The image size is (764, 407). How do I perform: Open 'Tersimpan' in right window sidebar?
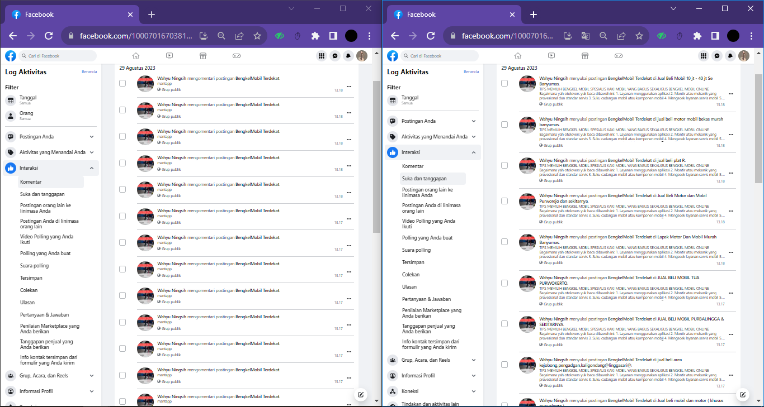[432, 262]
